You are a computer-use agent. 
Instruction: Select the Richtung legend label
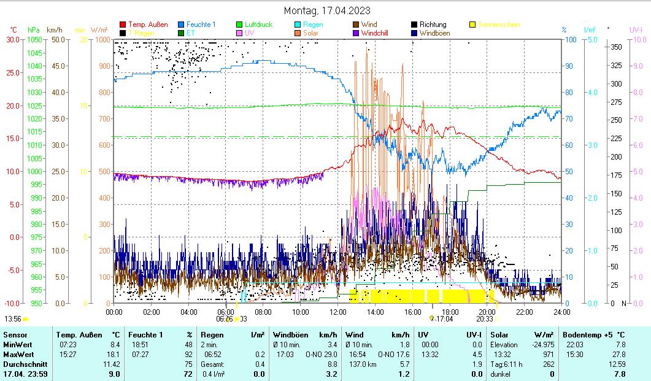[433, 25]
